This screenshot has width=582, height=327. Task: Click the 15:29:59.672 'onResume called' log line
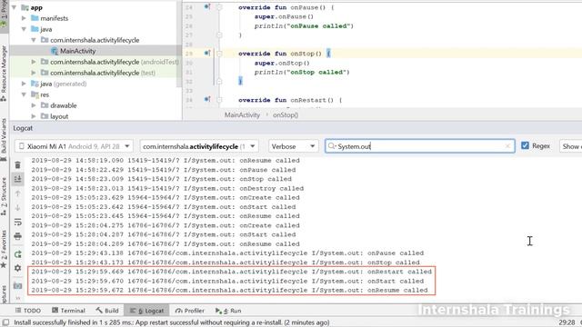pyautogui.click(x=229, y=291)
